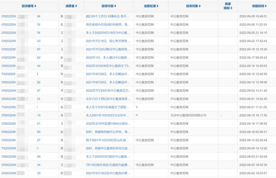Image resolution: width=276 pixels, height=178 pixels.
Task: Open complaint '2022年1月, 本人通过中公教育...'
Action: pyautogui.click(x=107, y=58)
